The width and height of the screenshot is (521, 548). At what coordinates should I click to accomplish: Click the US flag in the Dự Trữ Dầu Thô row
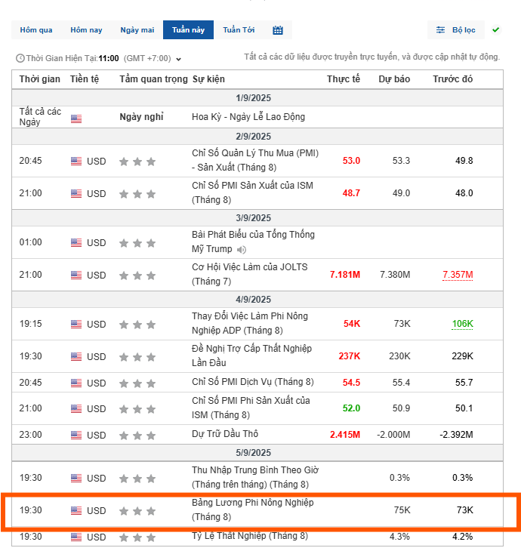pos(76,435)
